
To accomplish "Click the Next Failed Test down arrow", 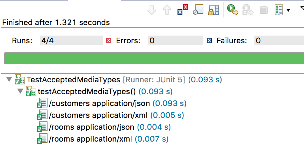I will click(151, 10).
